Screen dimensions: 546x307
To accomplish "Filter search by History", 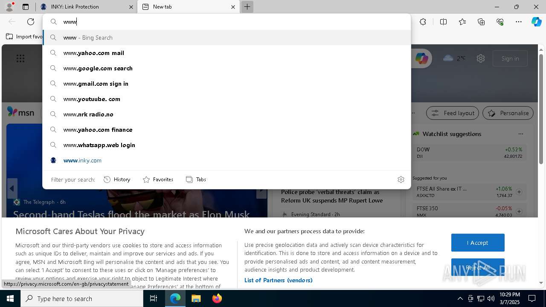I will coord(117,180).
